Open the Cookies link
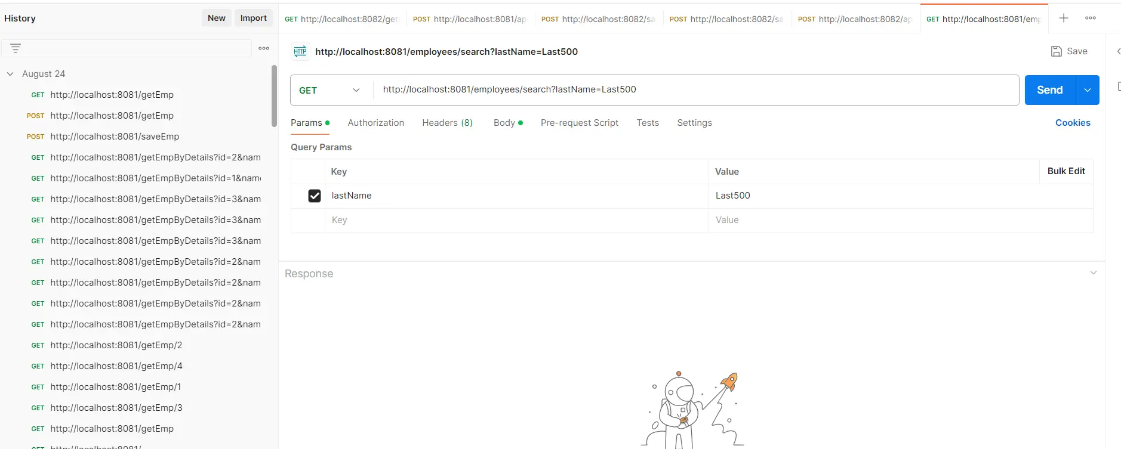 coord(1072,123)
